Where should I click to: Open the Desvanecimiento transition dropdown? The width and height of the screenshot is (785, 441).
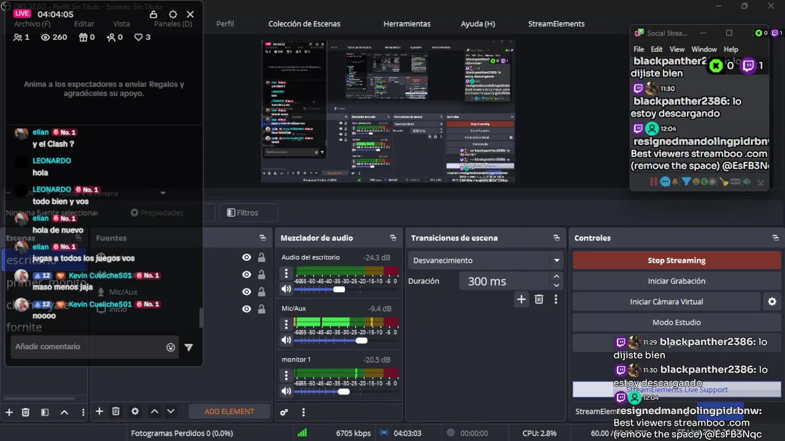click(x=486, y=260)
